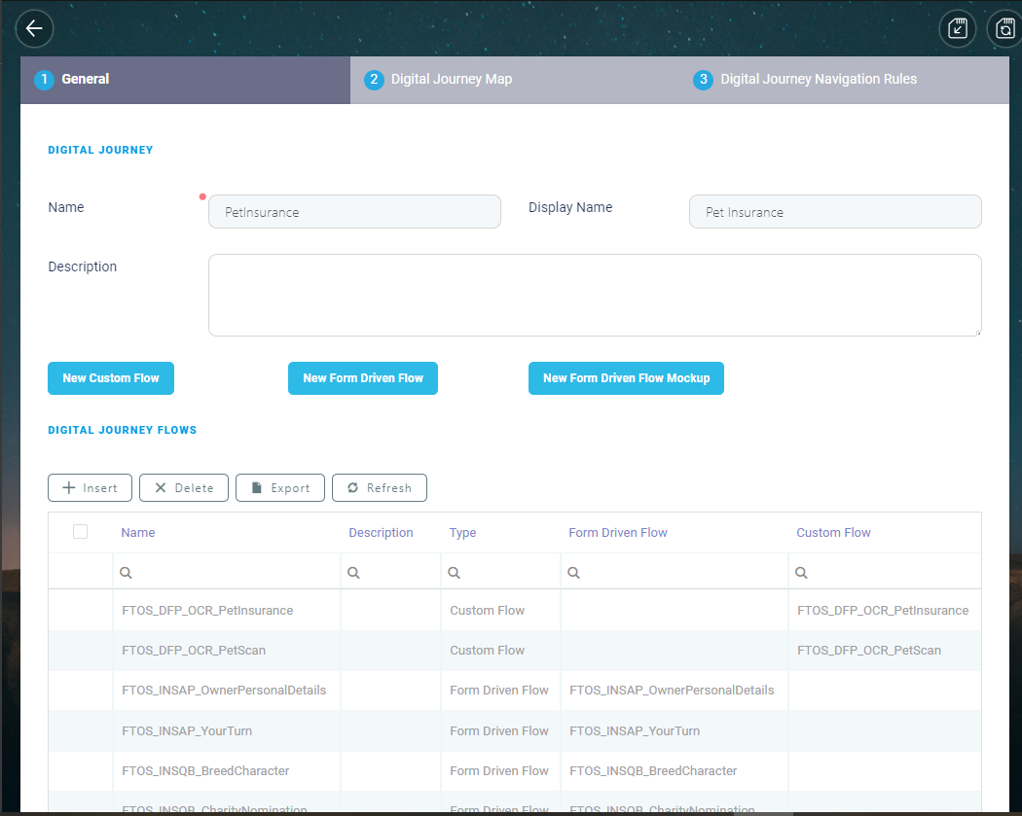The width and height of the screenshot is (1022, 816).
Task: Click the save and close icon
Action: coord(958,28)
